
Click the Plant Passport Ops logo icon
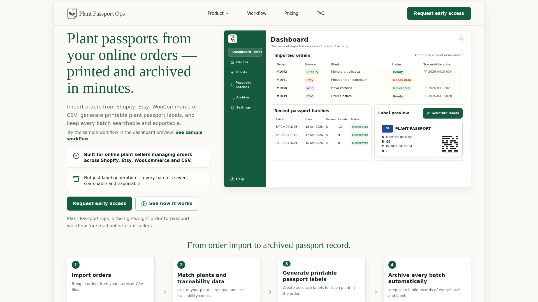pos(72,13)
